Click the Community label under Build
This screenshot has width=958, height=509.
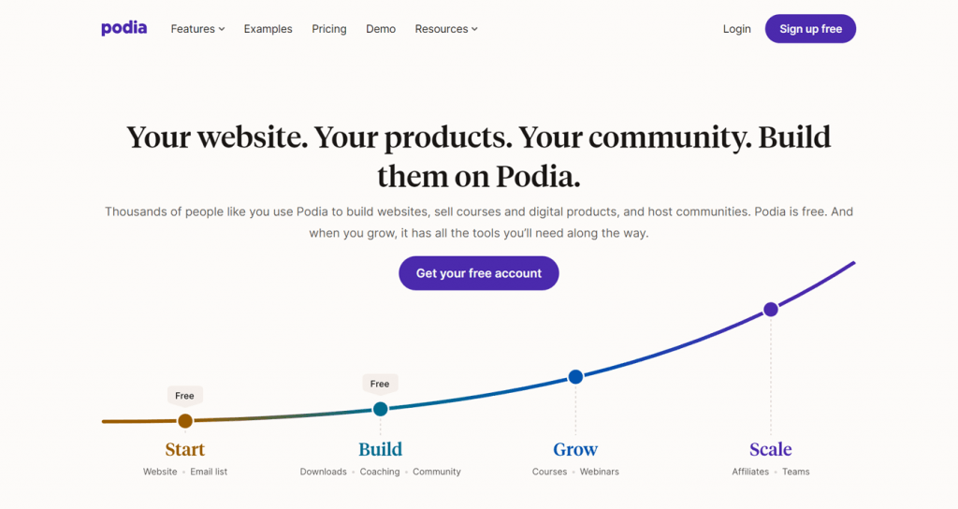437,472
